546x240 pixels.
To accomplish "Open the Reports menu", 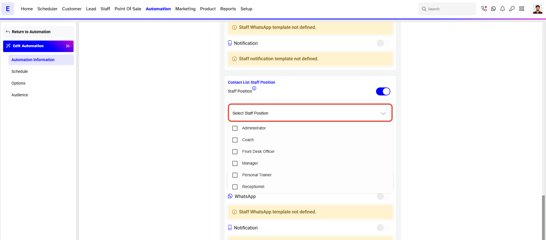I will 228,9.
